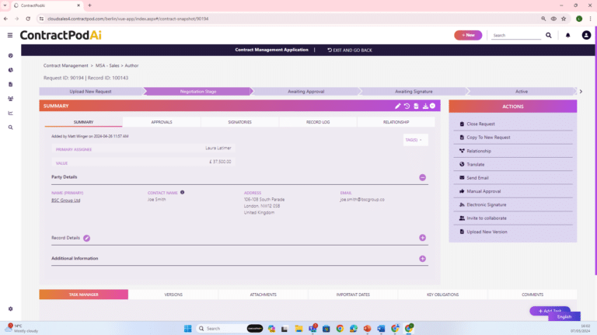This screenshot has width=597, height=335.
Task: Open the Versions tab
Action: (173, 295)
